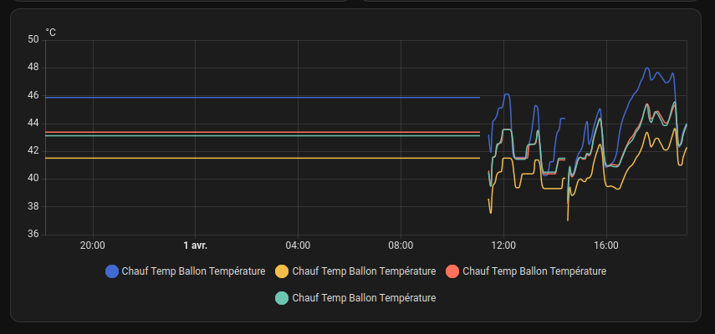The width and height of the screenshot is (715, 334).
Task: Click the legend label beside the blue circle
Action: click(x=193, y=271)
